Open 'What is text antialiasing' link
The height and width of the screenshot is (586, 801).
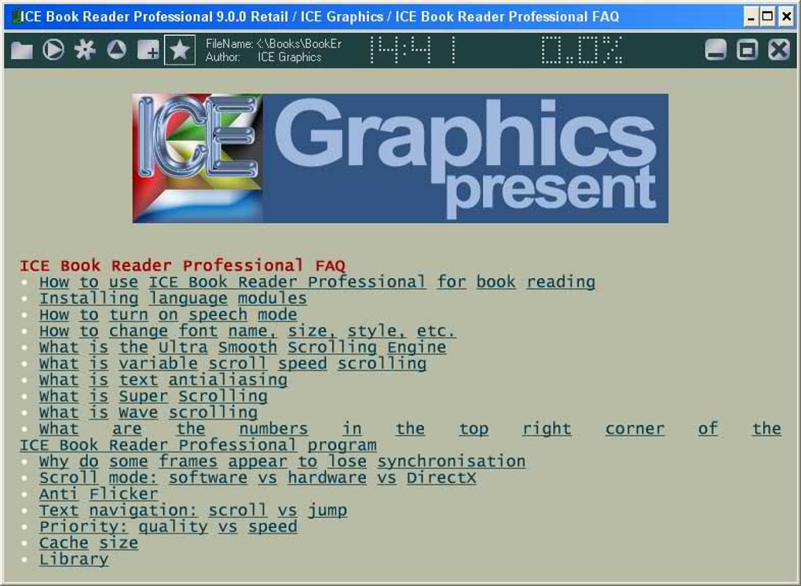coord(163,380)
